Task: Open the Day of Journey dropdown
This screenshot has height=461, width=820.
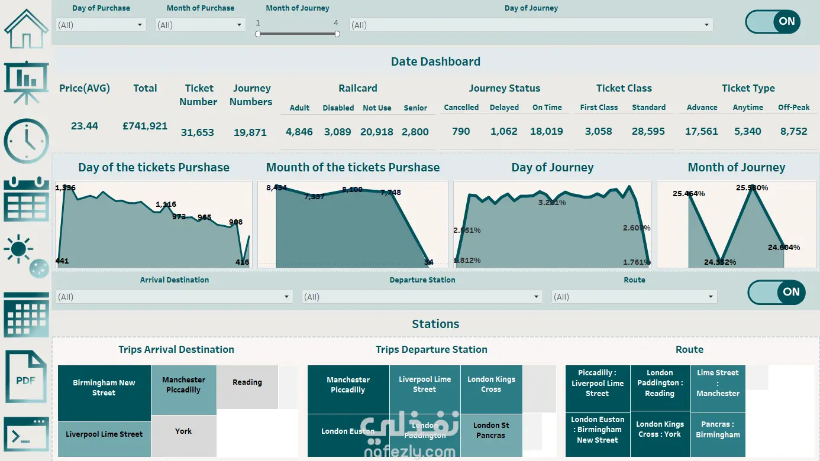Action: pos(531,25)
